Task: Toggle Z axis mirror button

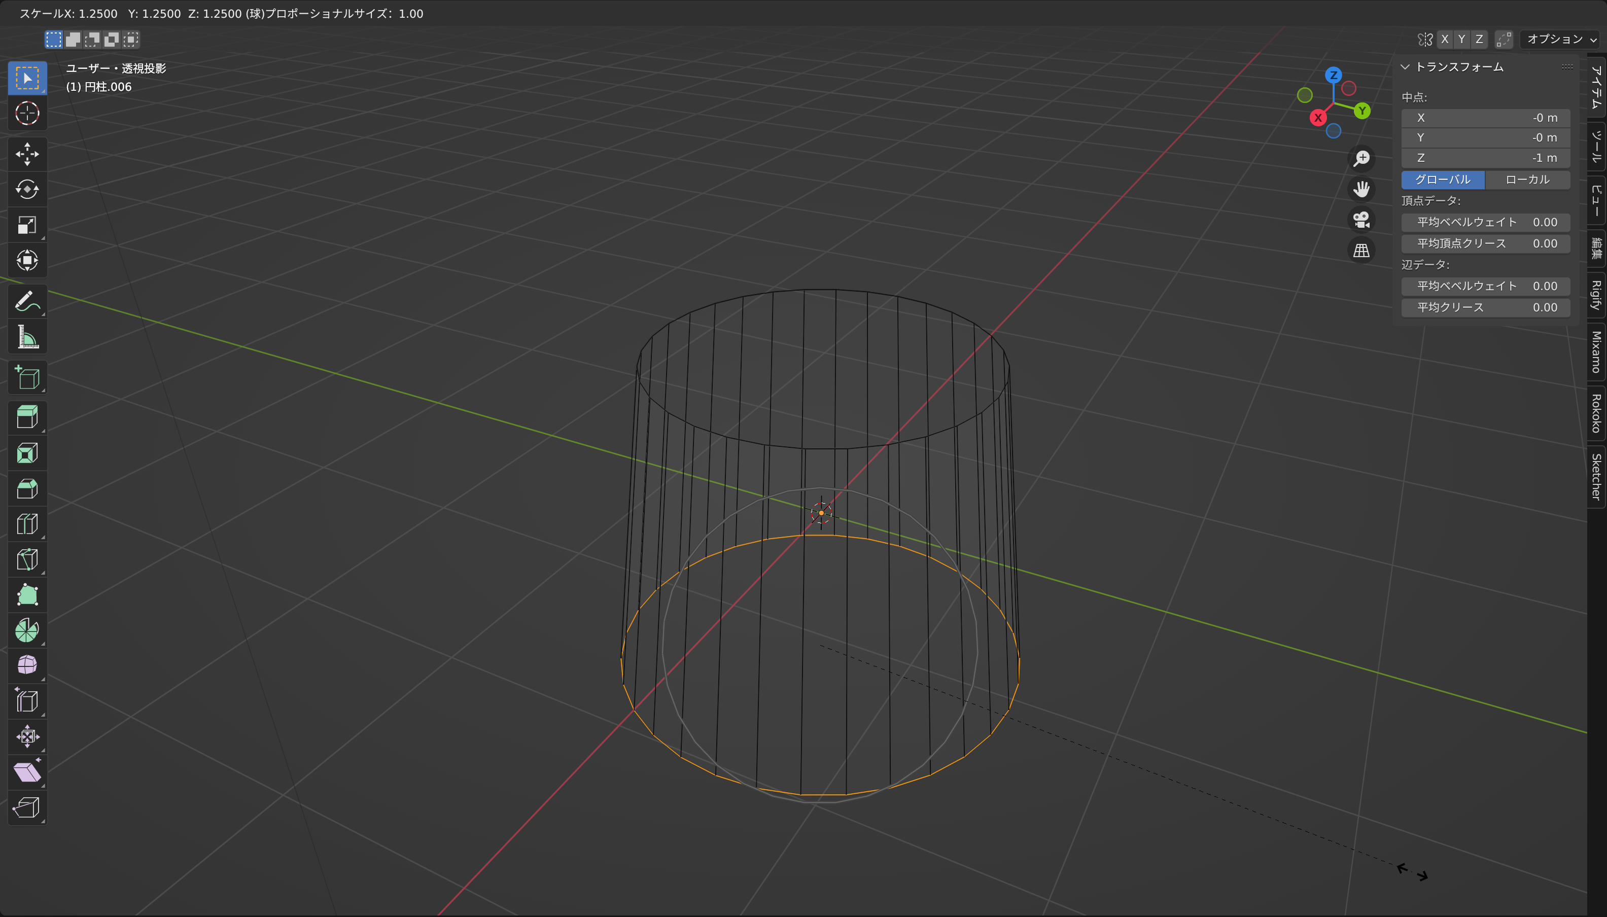Action: [x=1479, y=39]
